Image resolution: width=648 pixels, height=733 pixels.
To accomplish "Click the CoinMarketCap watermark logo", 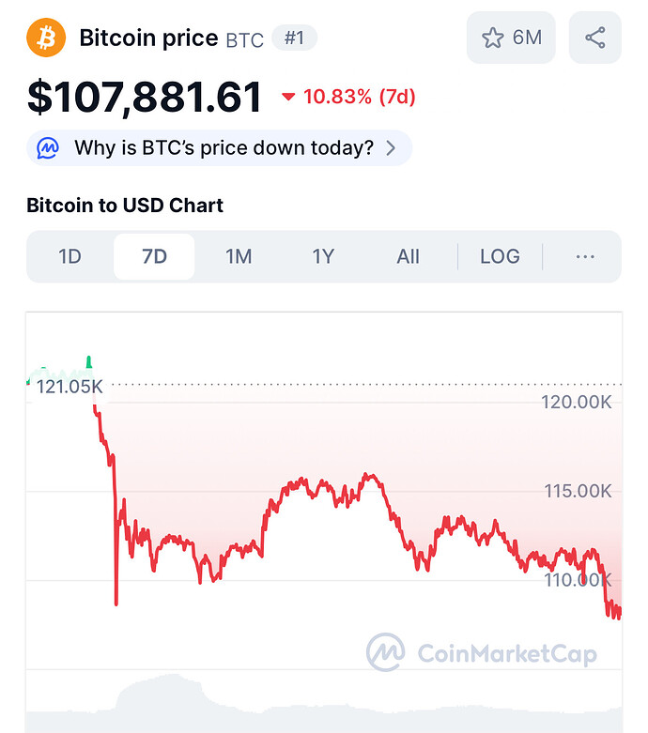I will (385, 651).
